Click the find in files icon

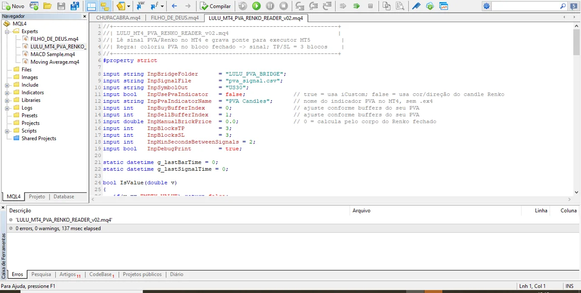coord(400,6)
